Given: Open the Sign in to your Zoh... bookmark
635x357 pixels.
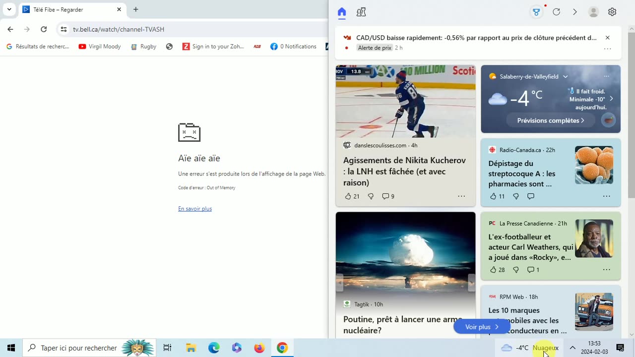Looking at the screenshot, I should click(213, 47).
